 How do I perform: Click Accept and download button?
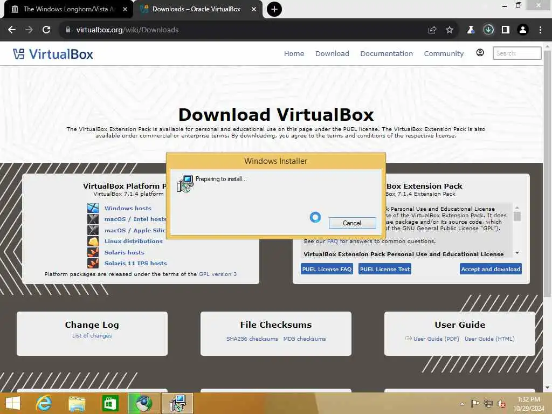[491, 270]
